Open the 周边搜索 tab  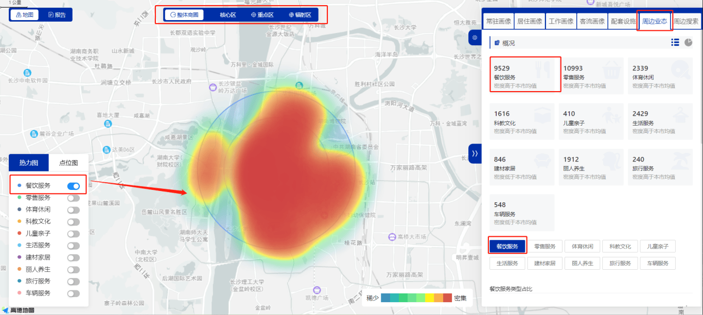point(687,22)
